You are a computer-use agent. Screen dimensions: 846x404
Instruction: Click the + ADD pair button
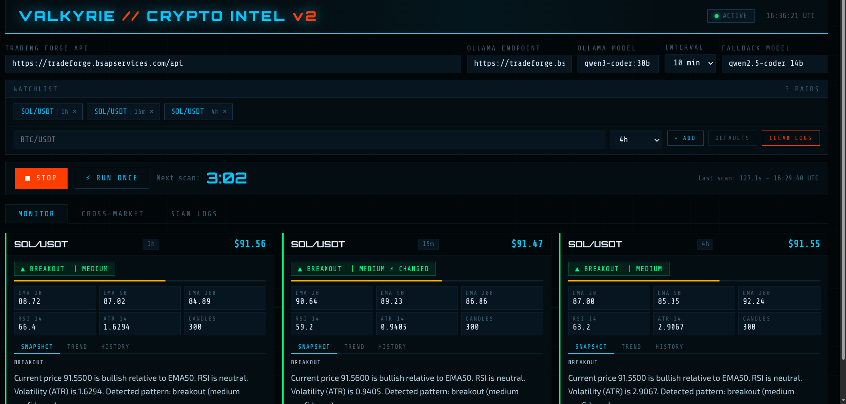[x=685, y=138]
